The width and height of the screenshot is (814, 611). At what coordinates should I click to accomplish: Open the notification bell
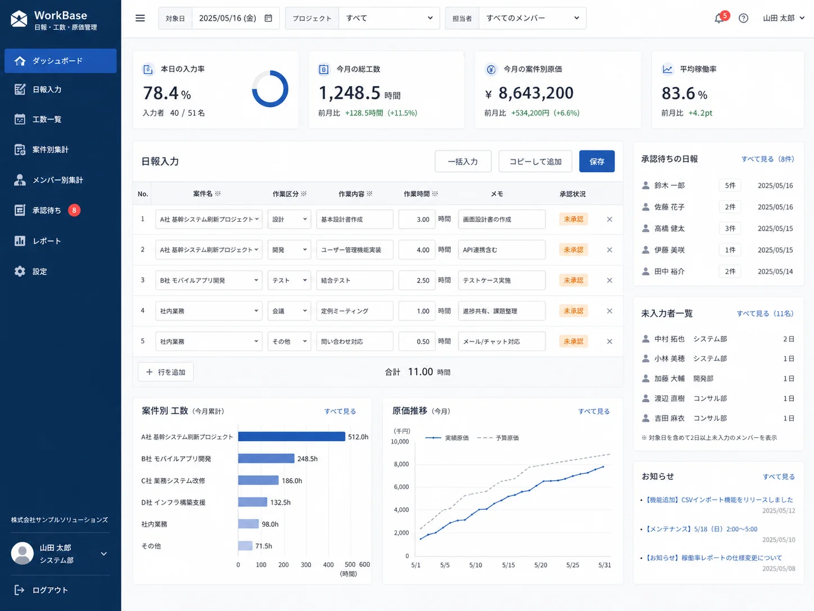tap(718, 19)
